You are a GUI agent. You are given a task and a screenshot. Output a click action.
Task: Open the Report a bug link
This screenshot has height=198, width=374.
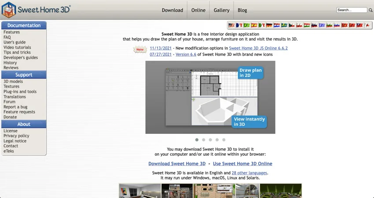pos(15,107)
